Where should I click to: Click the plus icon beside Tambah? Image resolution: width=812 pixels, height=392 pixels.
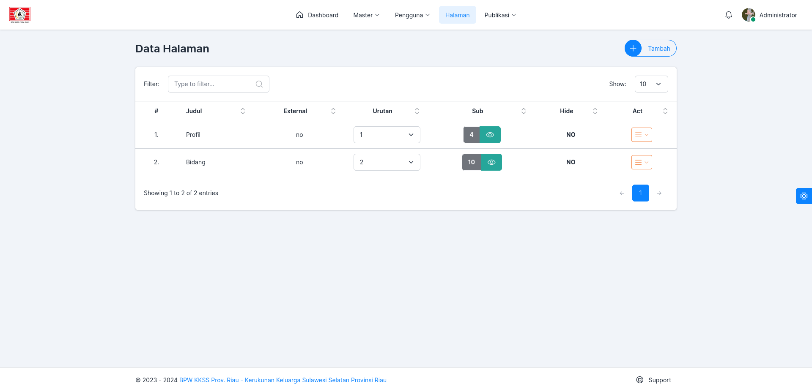(x=633, y=48)
